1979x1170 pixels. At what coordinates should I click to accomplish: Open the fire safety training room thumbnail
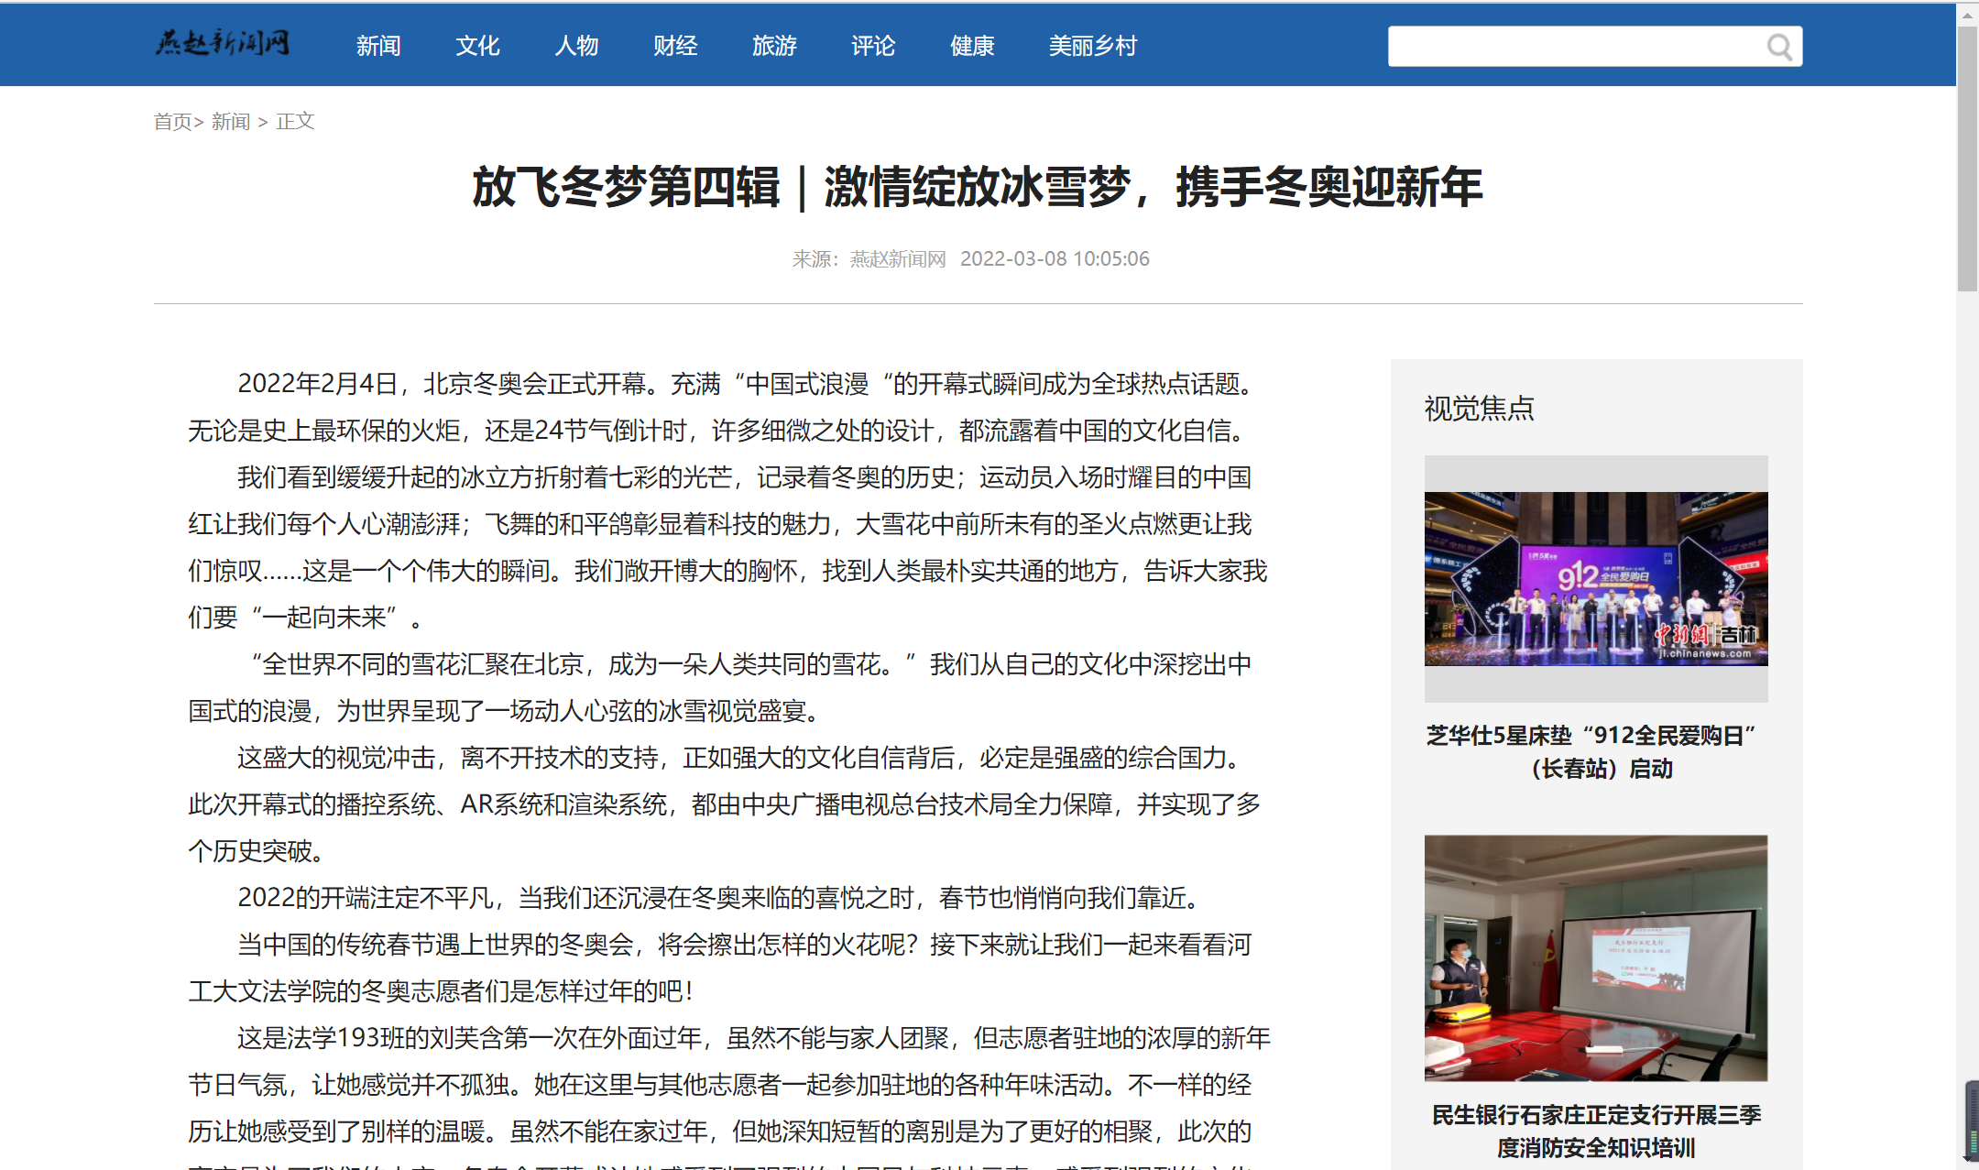coord(1595,957)
